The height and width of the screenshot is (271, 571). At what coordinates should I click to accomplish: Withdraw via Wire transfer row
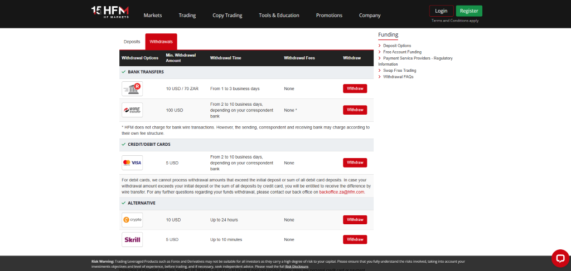point(355,110)
